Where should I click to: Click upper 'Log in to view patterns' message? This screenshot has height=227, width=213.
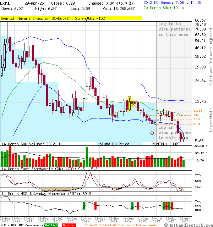[174, 29]
